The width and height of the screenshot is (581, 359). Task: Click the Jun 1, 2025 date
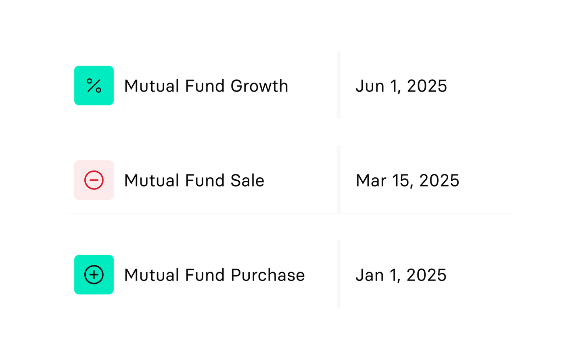(401, 86)
